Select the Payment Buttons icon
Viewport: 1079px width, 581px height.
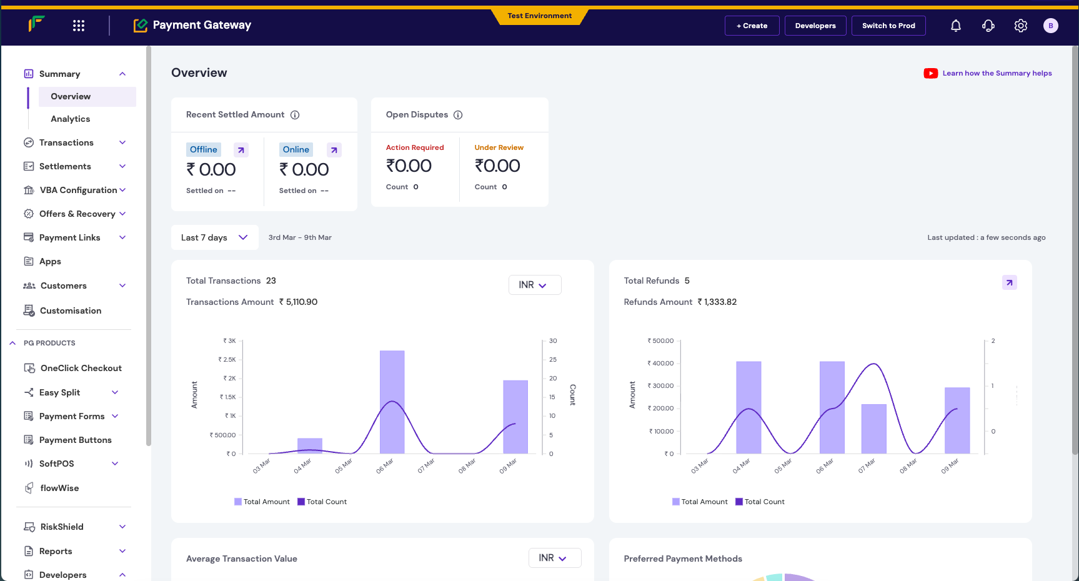[29, 440]
